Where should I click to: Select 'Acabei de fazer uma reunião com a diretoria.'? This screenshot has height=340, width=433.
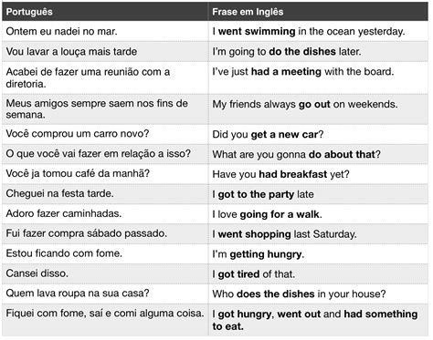coord(88,77)
